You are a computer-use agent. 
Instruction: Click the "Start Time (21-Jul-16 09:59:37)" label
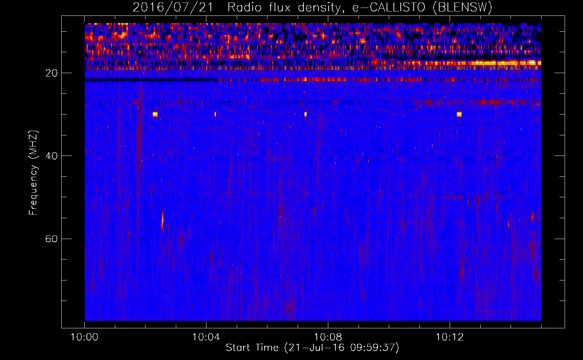pyautogui.click(x=312, y=348)
